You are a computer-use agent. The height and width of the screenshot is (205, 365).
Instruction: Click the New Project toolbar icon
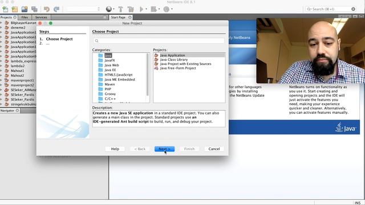click(x=15, y=9)
